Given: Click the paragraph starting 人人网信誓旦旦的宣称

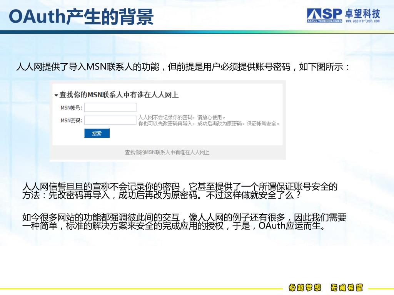Looking at the screenshot, I should coord(180,191).
